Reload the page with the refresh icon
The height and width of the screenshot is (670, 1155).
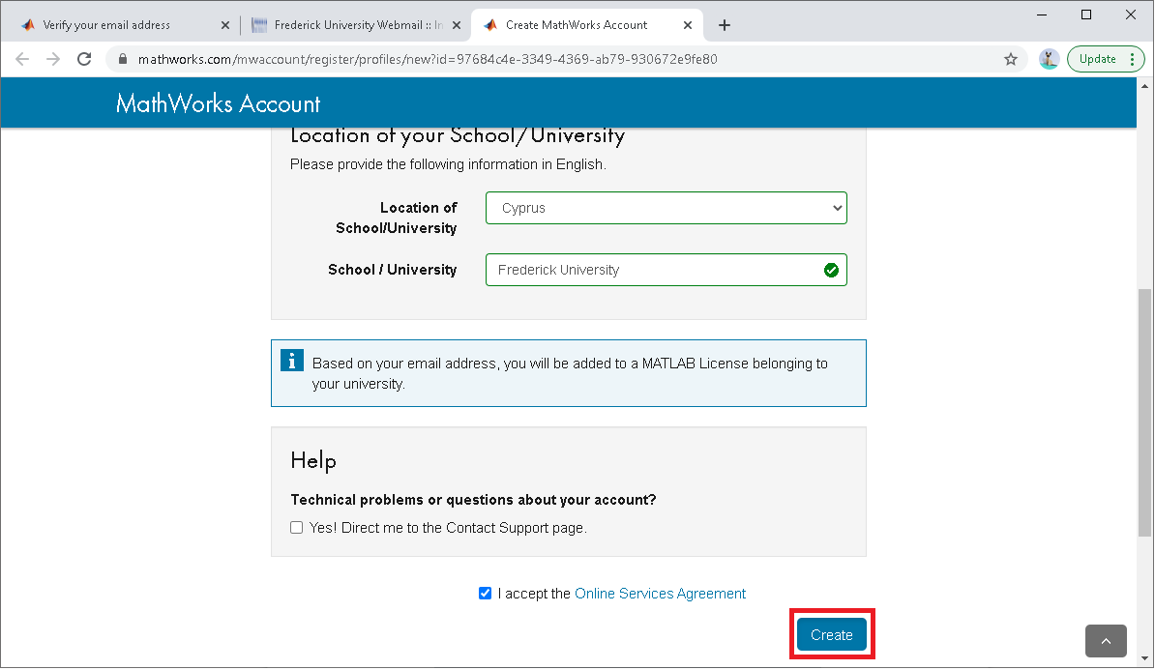pyautogui.click(x=84, y=59)
